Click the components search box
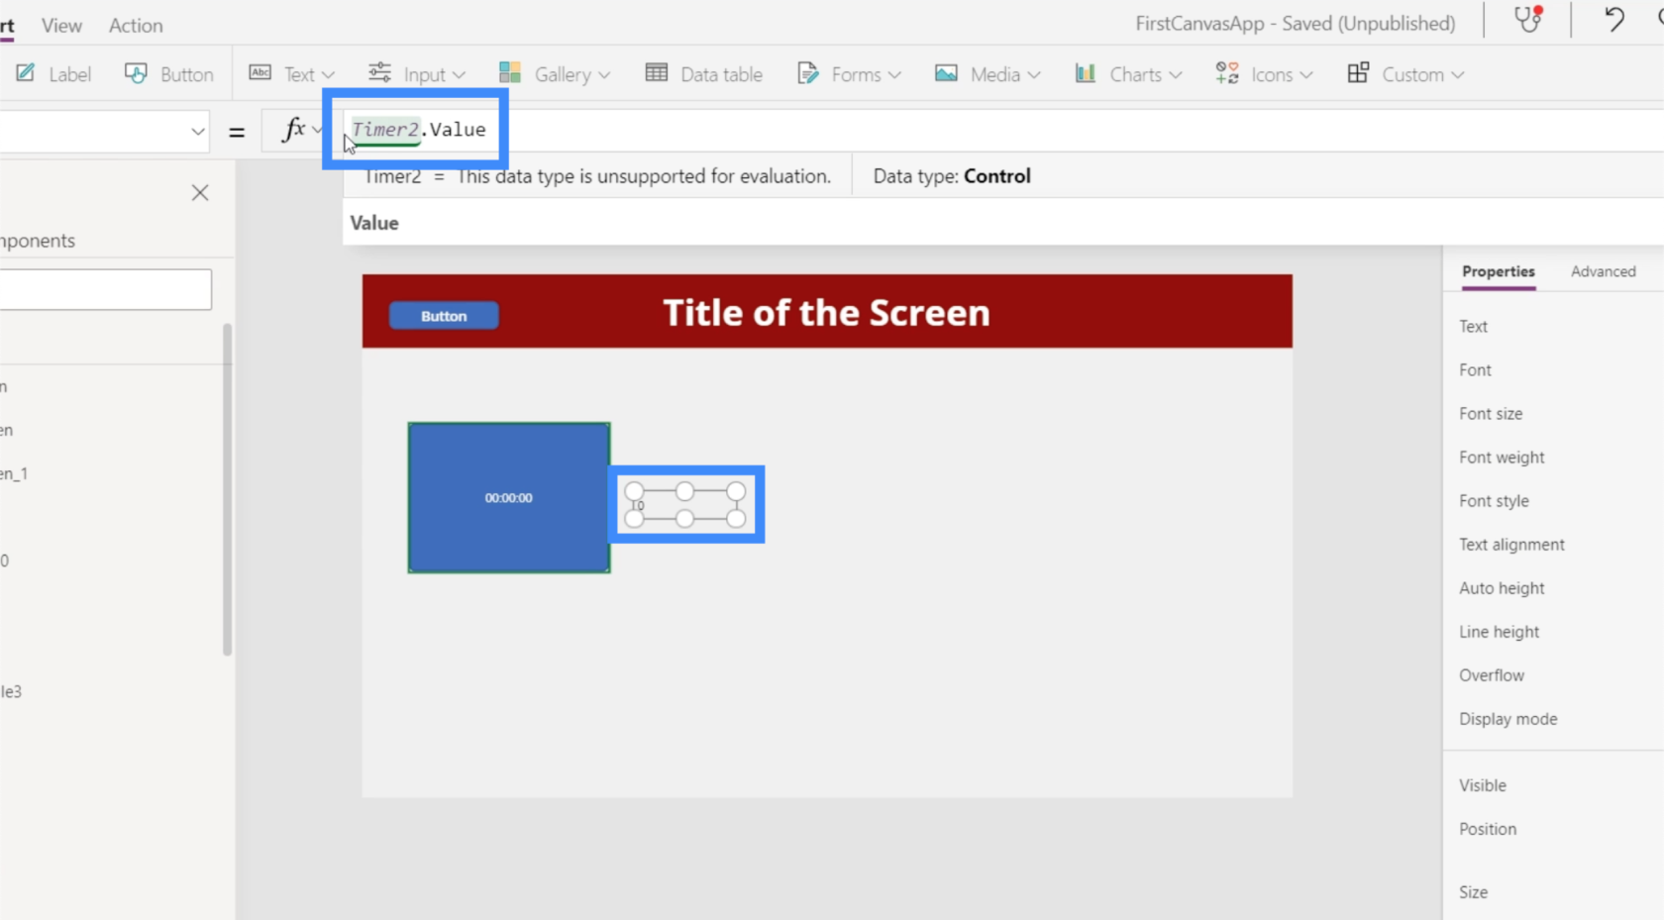Image resolution: width=1664 pixels, height=920 pixels. pyautogui.click(x=106, y=290)
